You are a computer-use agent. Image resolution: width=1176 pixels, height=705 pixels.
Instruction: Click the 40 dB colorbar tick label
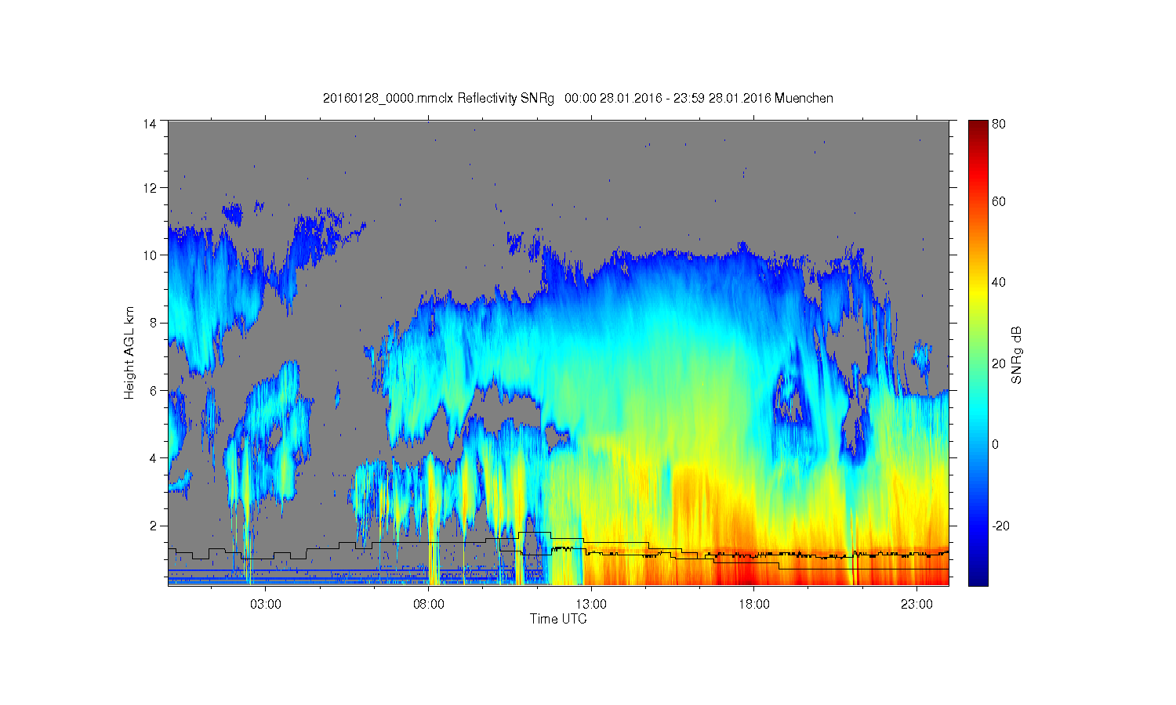click(999, 283)
